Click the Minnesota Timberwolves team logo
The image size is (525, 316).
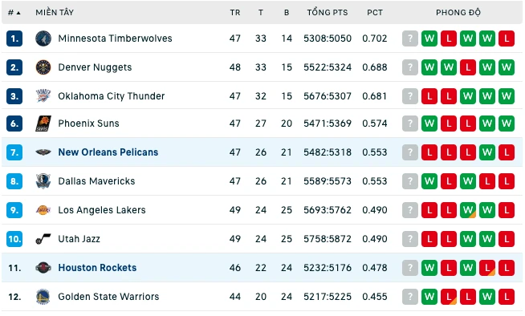tap(43, 38)
